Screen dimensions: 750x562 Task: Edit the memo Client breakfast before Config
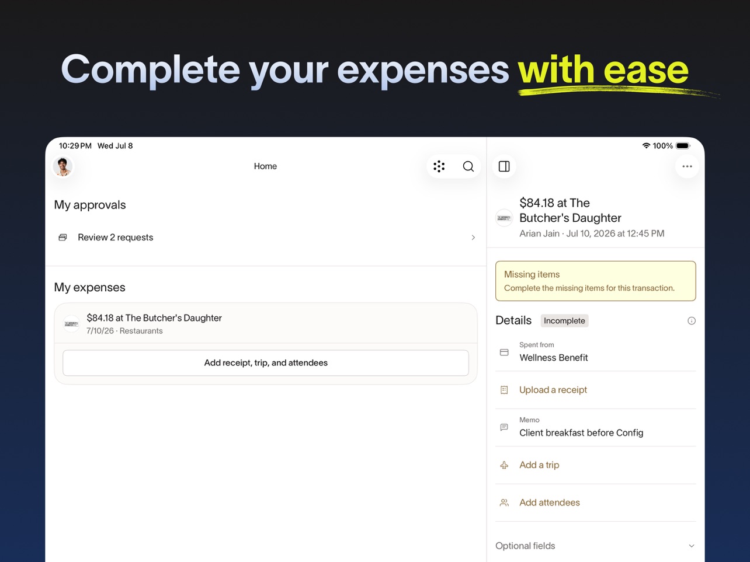coord(581,433)
